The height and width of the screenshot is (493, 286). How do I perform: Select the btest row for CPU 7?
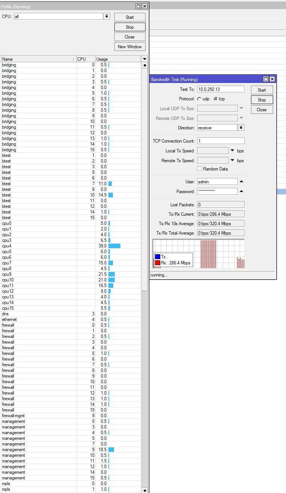(71, 184)
